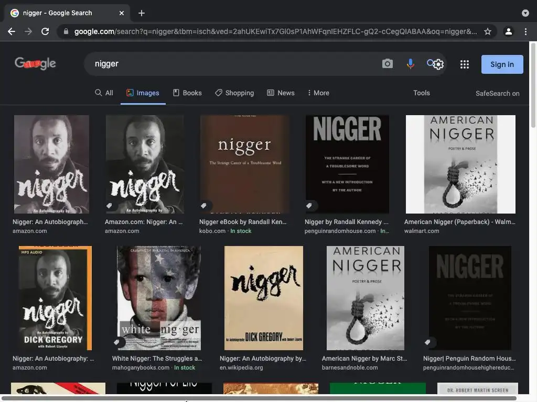Click the kobo.com 'In stock' label
The image size is (537, 402).
pos(241,231)
